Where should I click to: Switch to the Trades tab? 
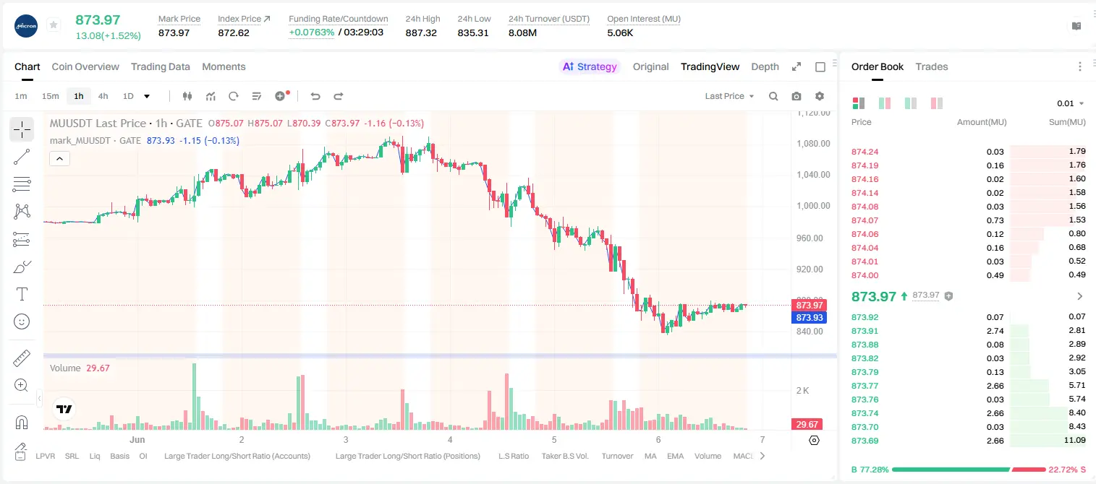(932, 66)
